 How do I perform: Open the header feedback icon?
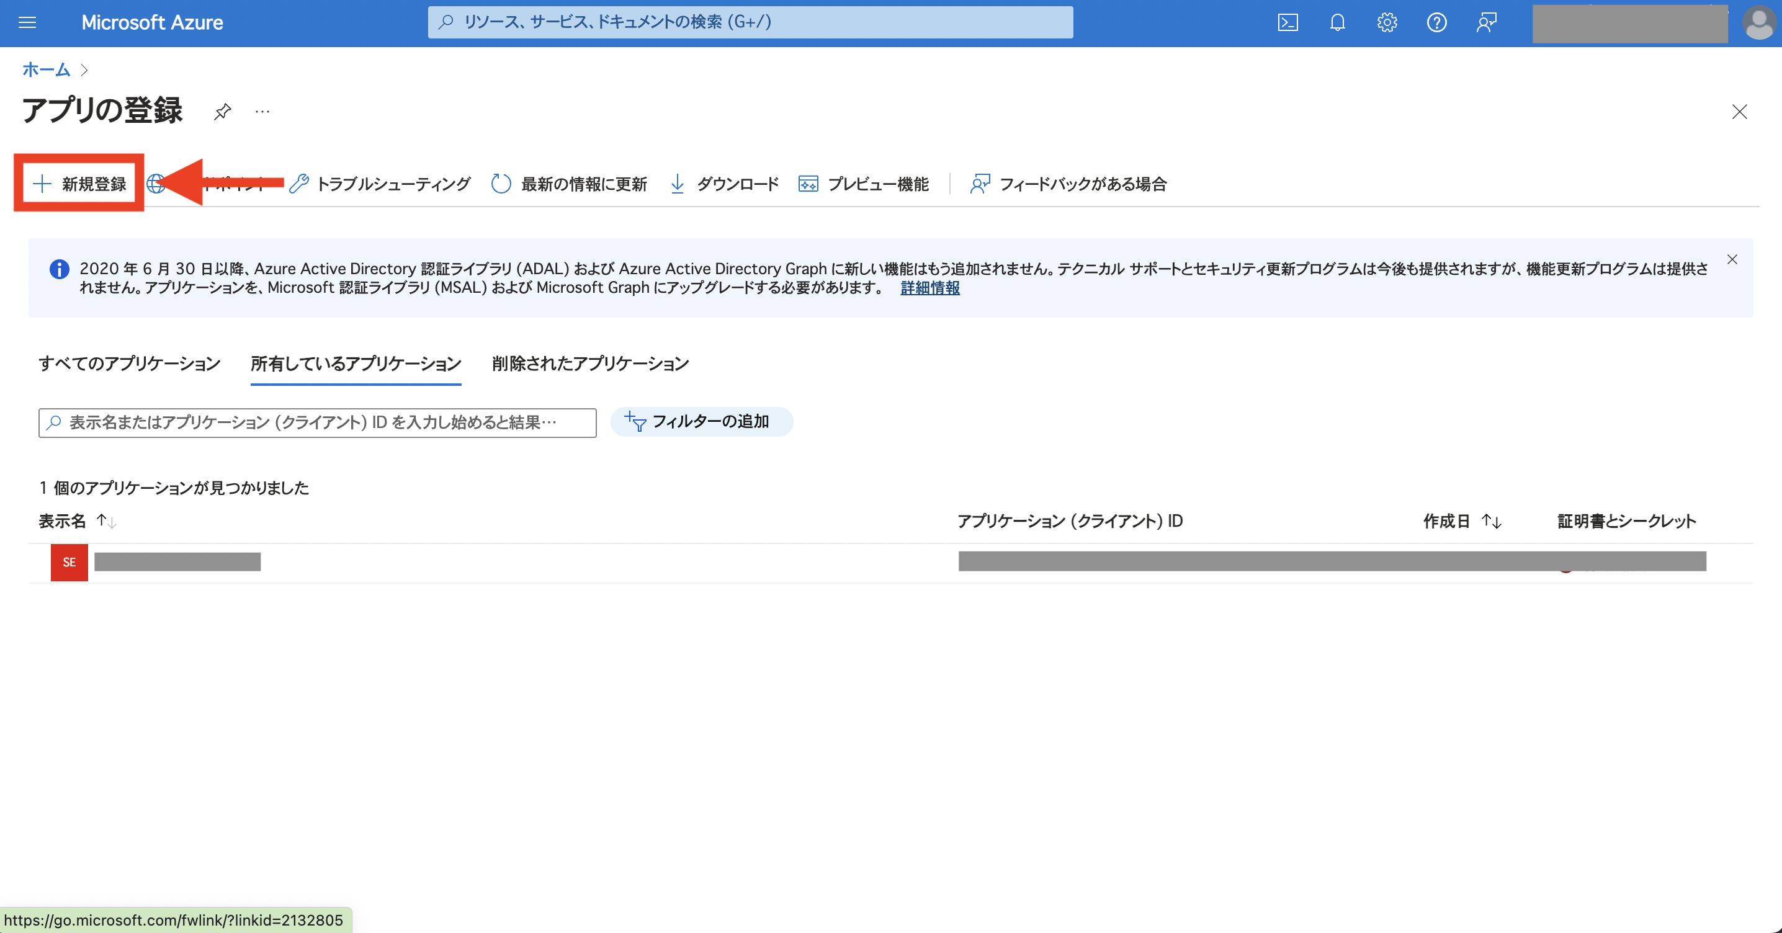pos(1487,23)
